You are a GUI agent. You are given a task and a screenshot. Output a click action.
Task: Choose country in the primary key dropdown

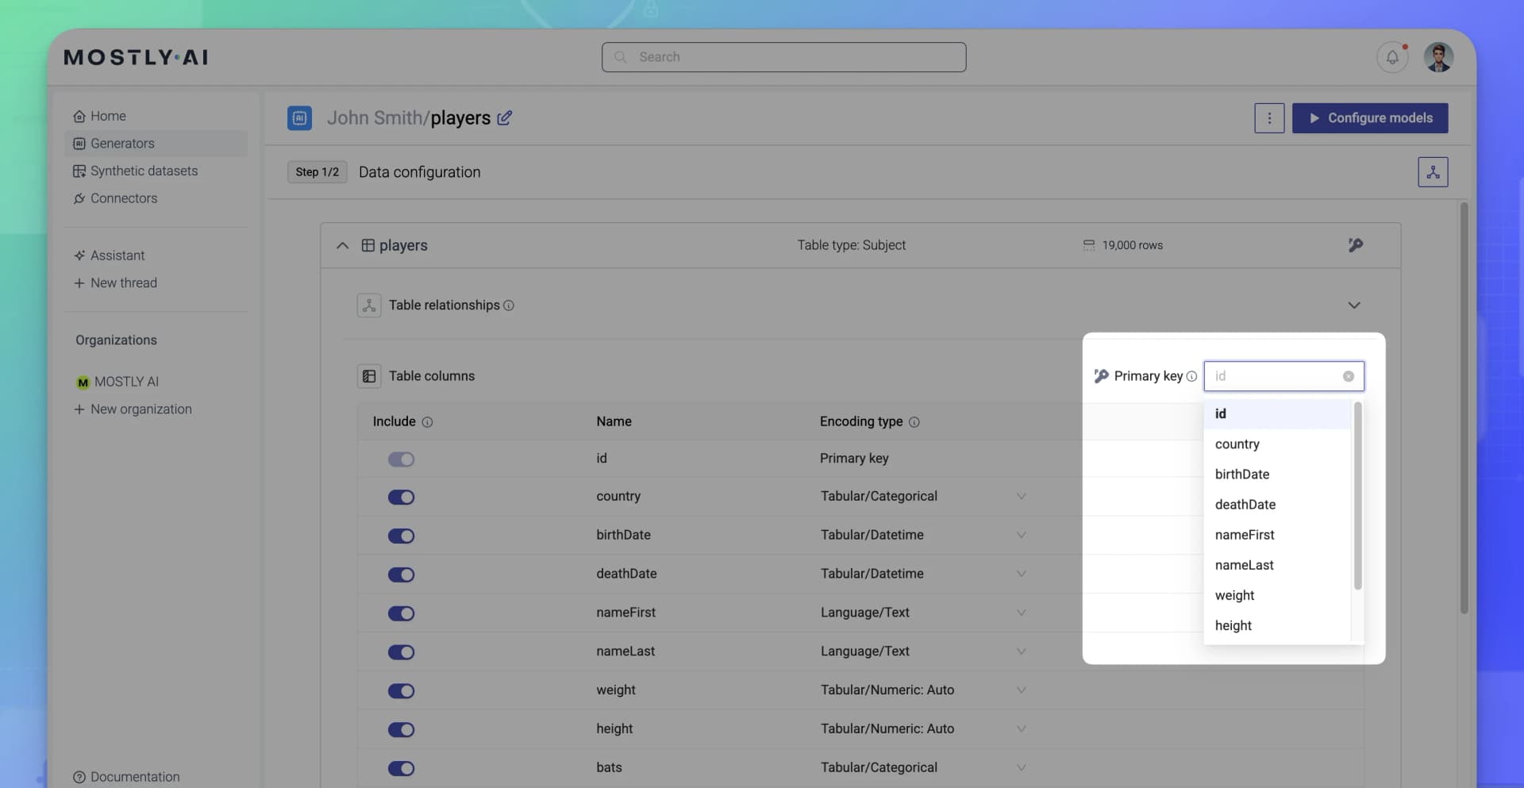tap(1237, 444)
